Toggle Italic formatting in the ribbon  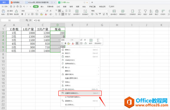point(25,14)
